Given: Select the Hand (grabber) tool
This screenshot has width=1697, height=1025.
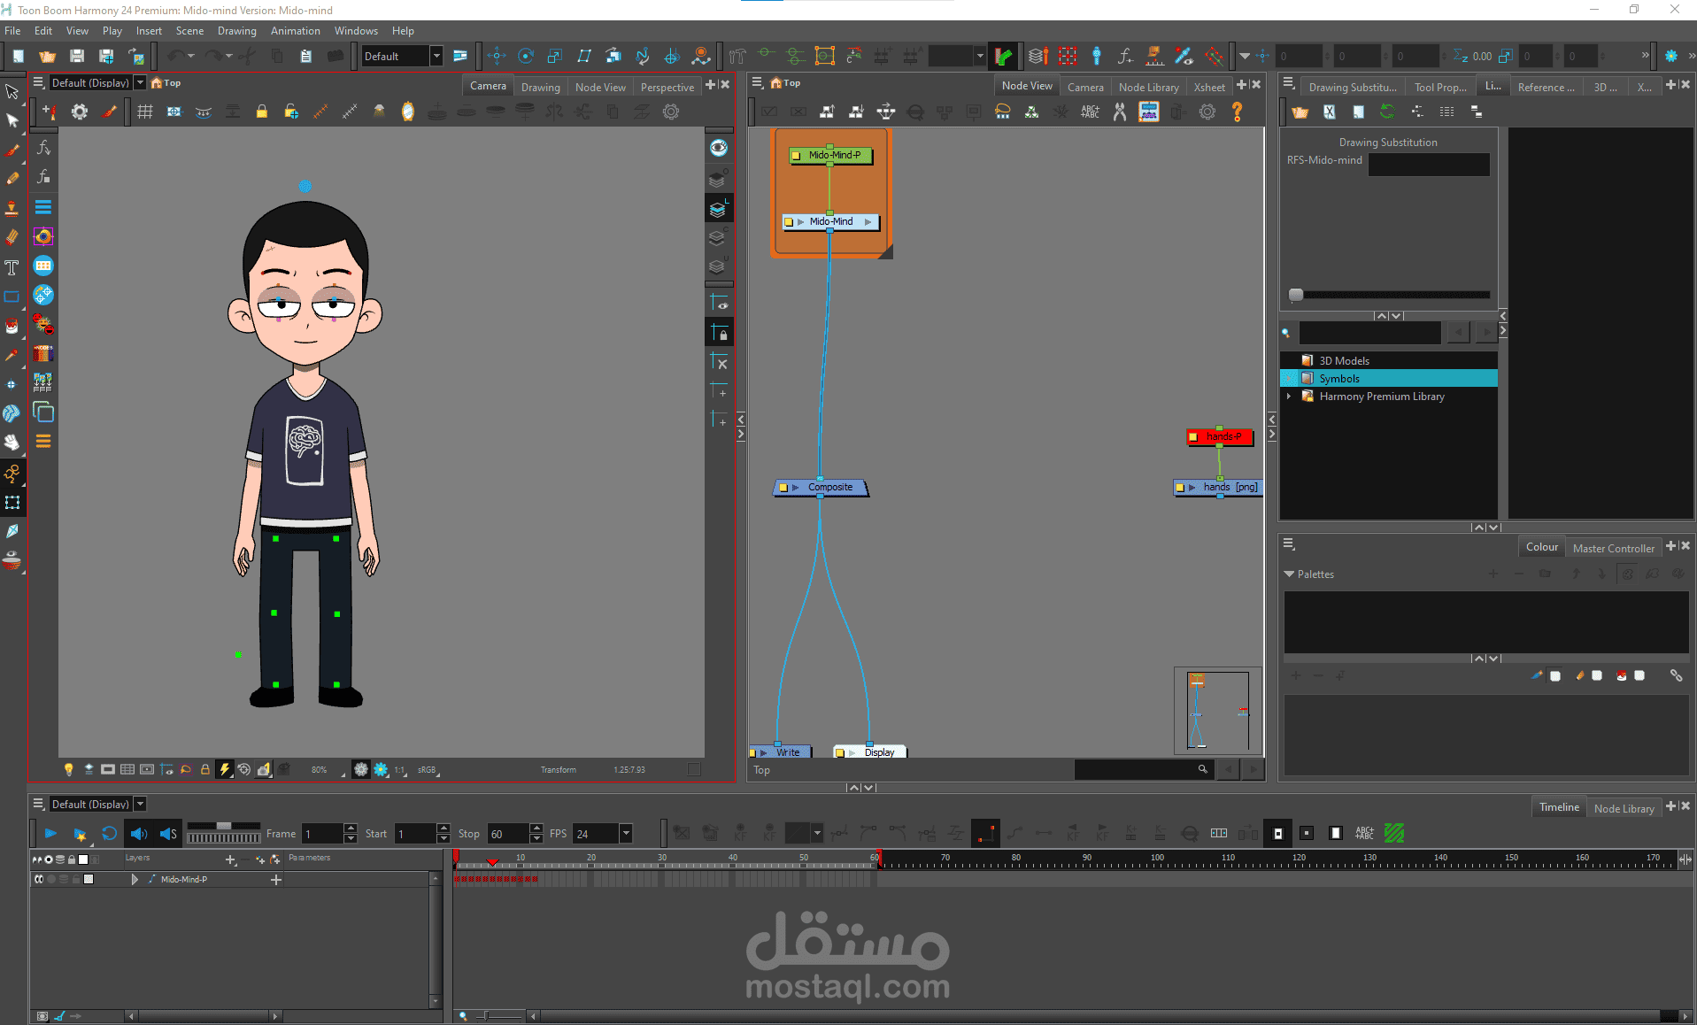Looking at the screenshot, I should pos(12,443).
